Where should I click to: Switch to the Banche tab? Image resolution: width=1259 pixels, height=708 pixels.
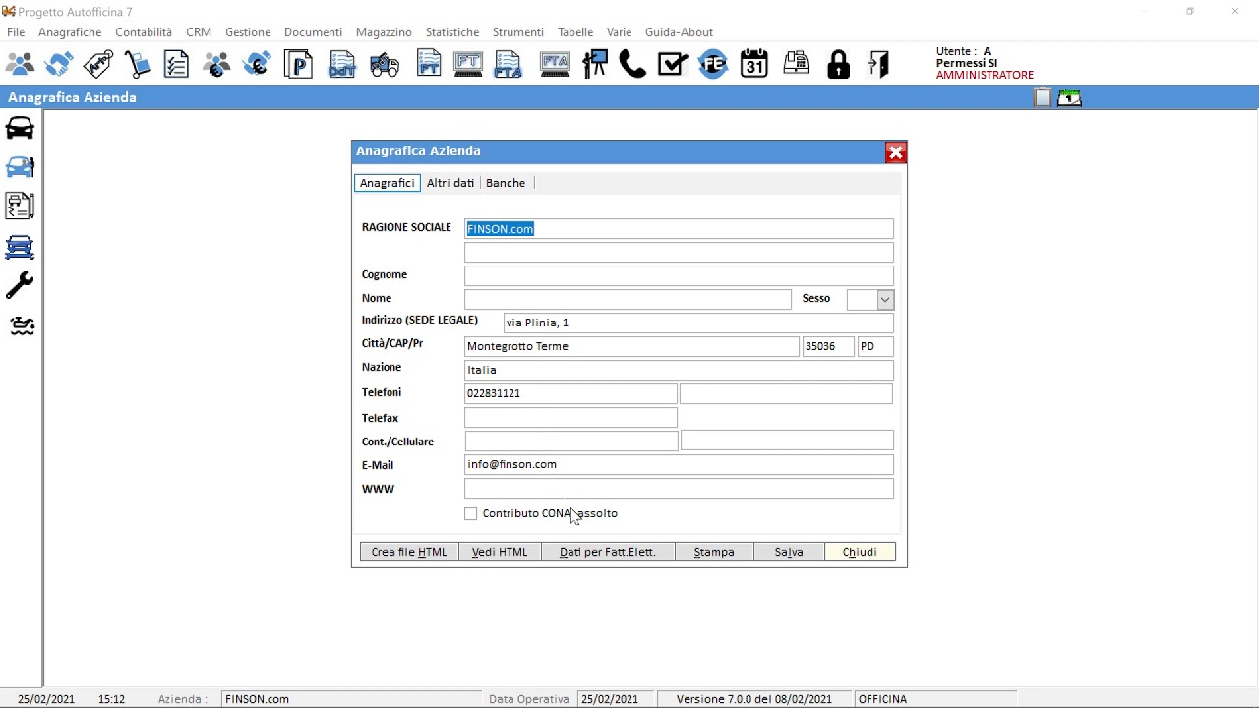coord(506,183)
